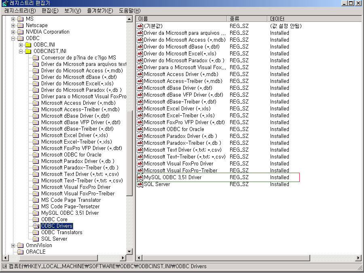The image size is (364, 273).
Task: Click the string icon of MySQL ODBC 3.51 Driver value
Action: pos(140,178)
